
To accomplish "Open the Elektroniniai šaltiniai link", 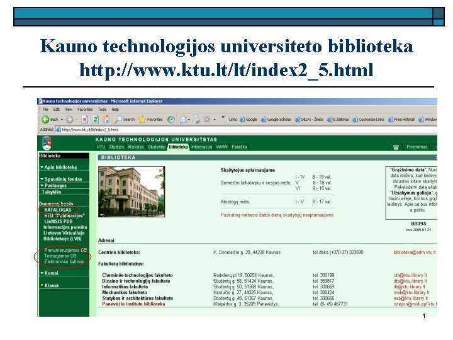I will pos(64,262).
